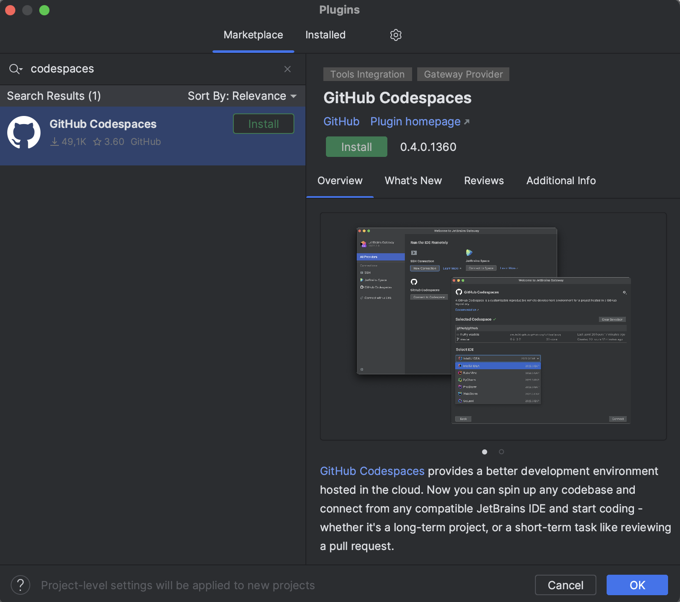Image resolution: width=680 pixels, height=602 pixels.
Task: Open the help question mark icon
Action: coord(20,585)
